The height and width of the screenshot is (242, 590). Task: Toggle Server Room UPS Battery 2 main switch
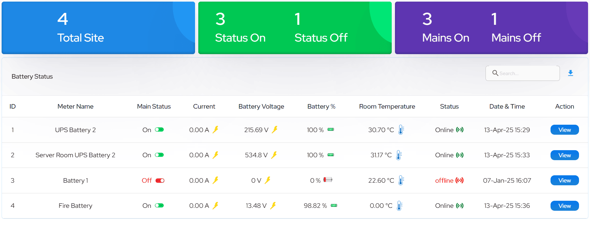click(x=159, y=155)
